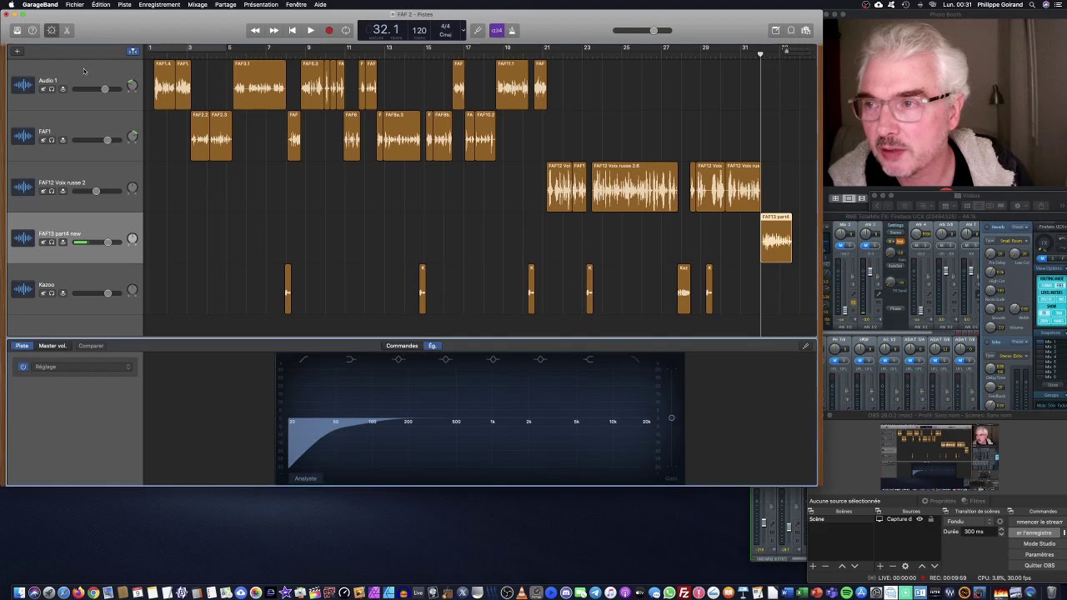Image resolution: width=1067 pixels, height=600 pixels.
Task: Click the Capture source lock icon in OBS
Action: tap(931, 519)
